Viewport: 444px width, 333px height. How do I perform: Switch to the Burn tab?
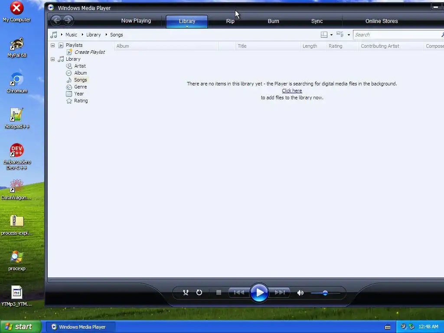click(x=273, y=21)
